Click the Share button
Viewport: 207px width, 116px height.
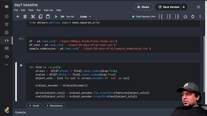pyautogui.click(x=144, y=7)
